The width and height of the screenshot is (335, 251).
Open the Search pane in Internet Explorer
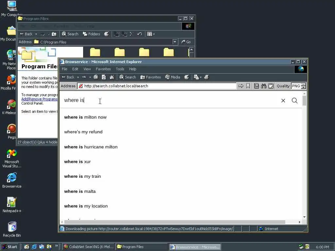128,77
